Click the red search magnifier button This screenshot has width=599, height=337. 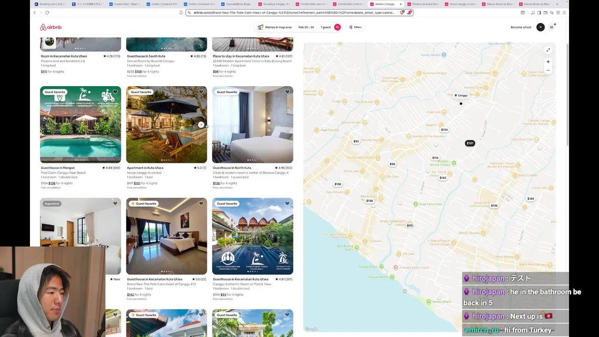pyautogui.click(x=337, y=27)
